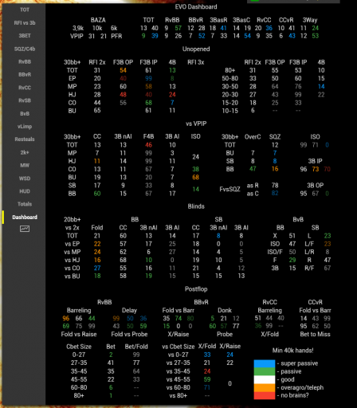Click the X/Fold label under RvCC
357x408 pixels.
[x=269, y=335]
